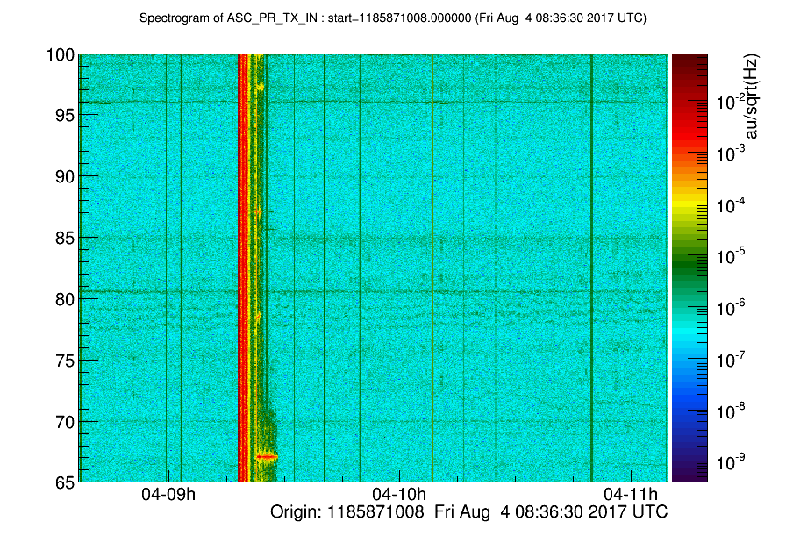This screenshot has height=536, width=786.
Task: Click the red horizontal streak near 67 Hz
Action: point(267,457)
